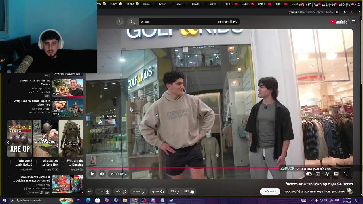Click the Windows taskbar search box
Image resolution: width=363 pixels, height=204 pixels.
[x=41, y=200]
